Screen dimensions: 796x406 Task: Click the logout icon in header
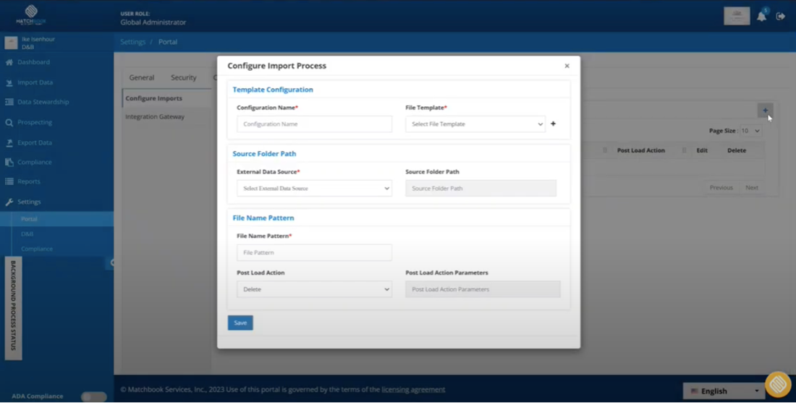tap(781, 16)
